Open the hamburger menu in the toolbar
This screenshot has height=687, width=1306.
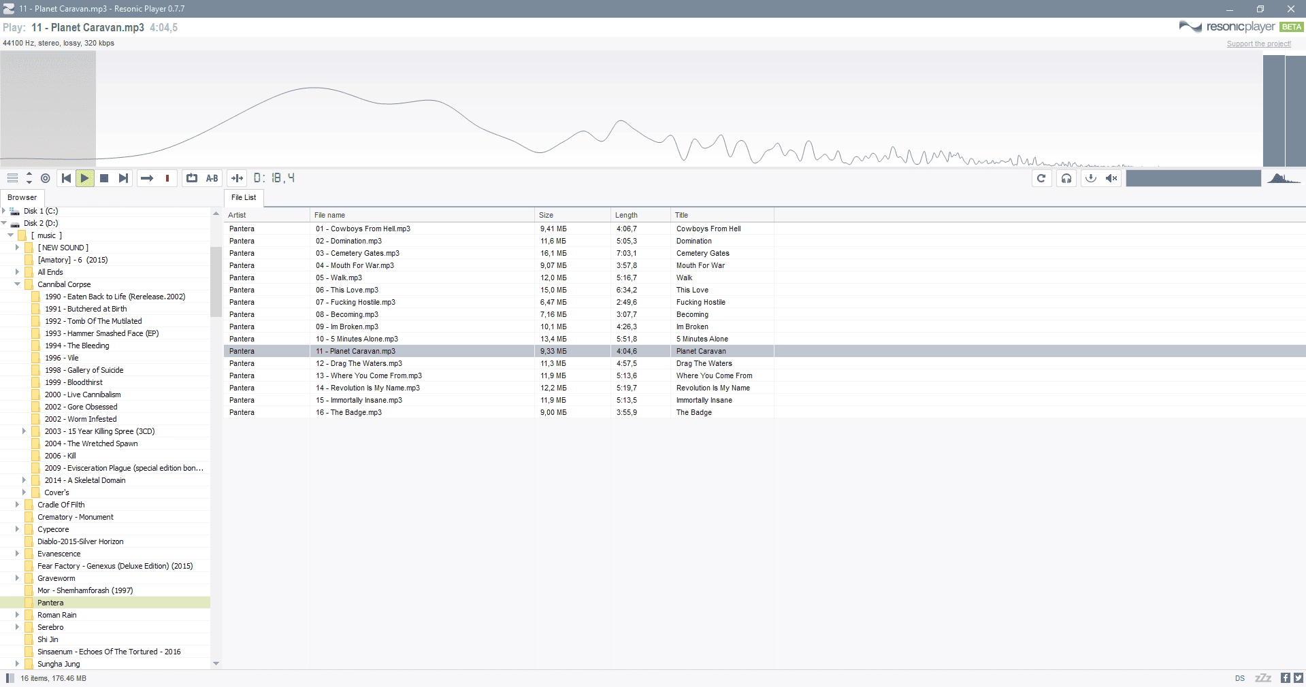12,178
